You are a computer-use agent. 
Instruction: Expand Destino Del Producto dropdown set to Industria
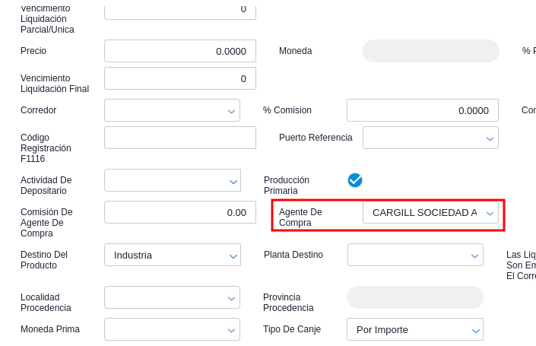point(172,255)
